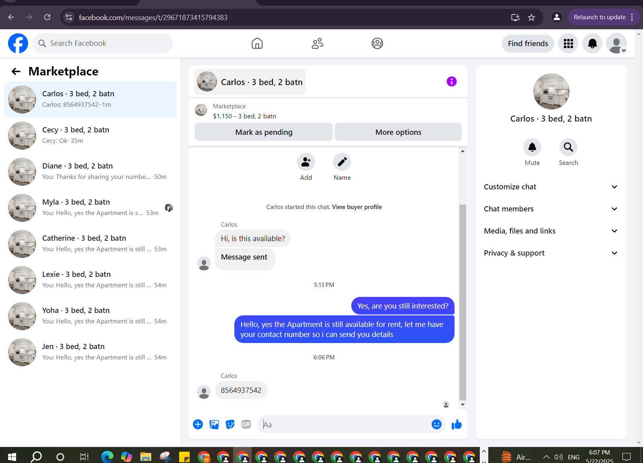
Task: Return from Marketplace using the back arrow
Action: (x=16, y=71)
